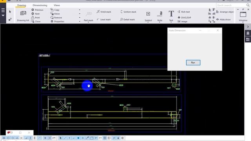Open the Window menu icon

[243, 15]
